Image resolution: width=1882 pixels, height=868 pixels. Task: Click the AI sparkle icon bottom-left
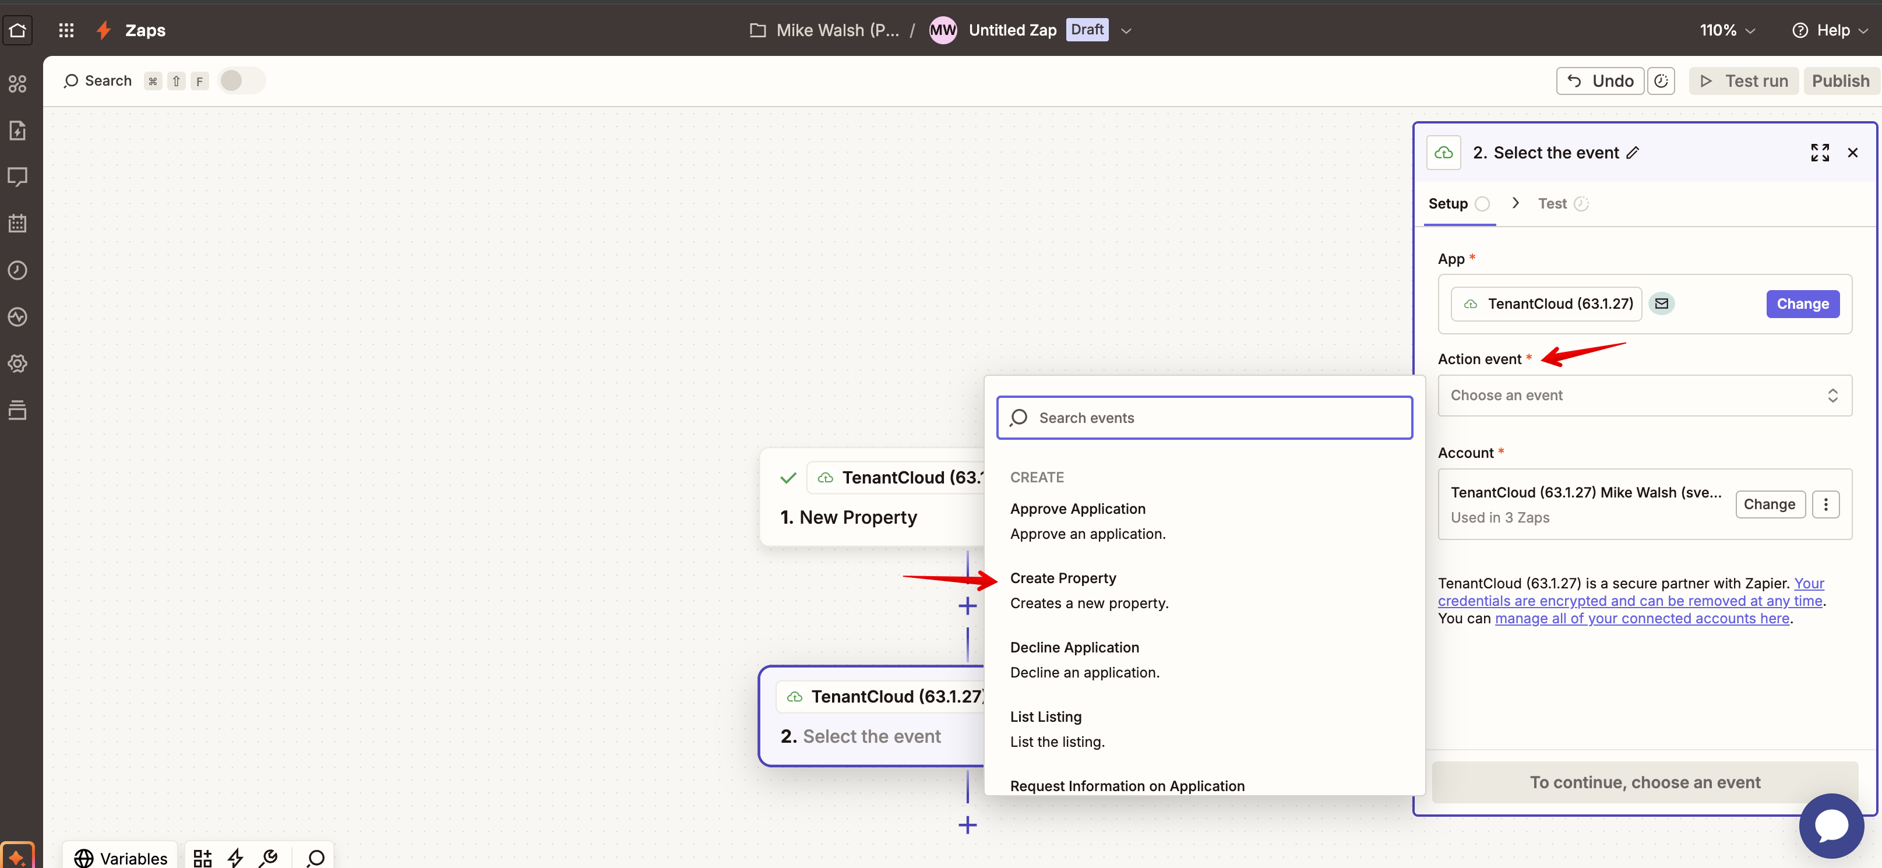[x=17, y=856]
